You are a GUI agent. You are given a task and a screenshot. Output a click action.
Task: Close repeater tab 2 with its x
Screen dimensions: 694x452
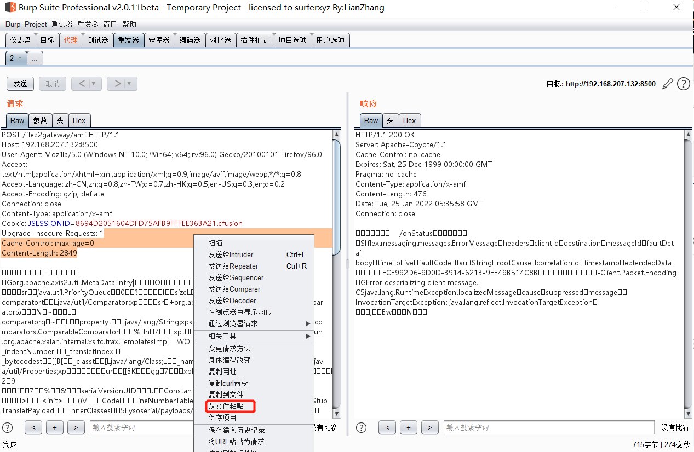[x=20, y=58]
